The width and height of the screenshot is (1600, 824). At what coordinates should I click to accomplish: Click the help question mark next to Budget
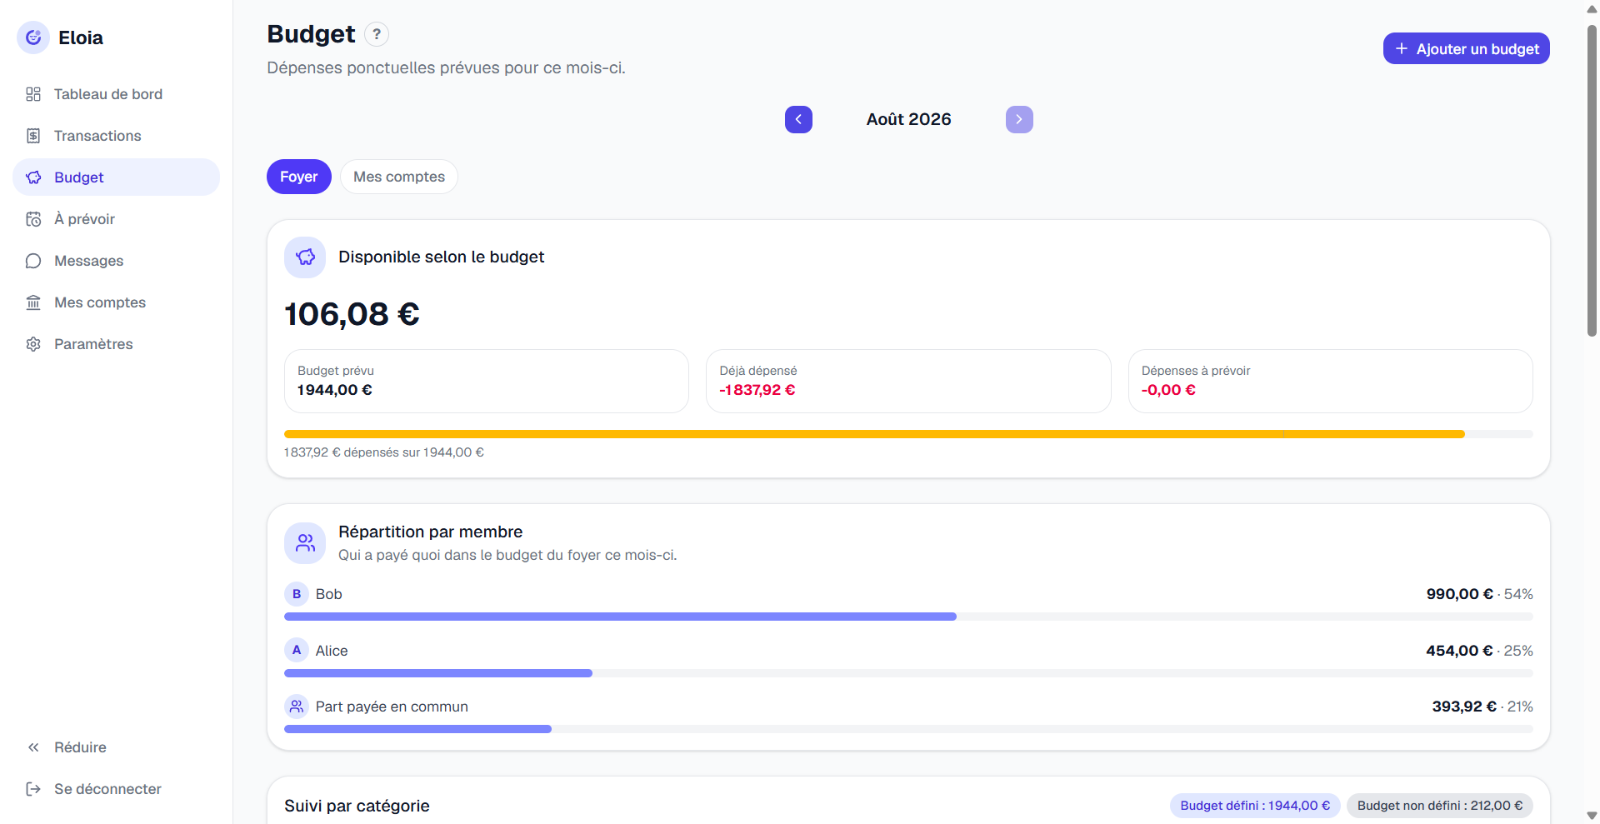[x=377, y=34]
